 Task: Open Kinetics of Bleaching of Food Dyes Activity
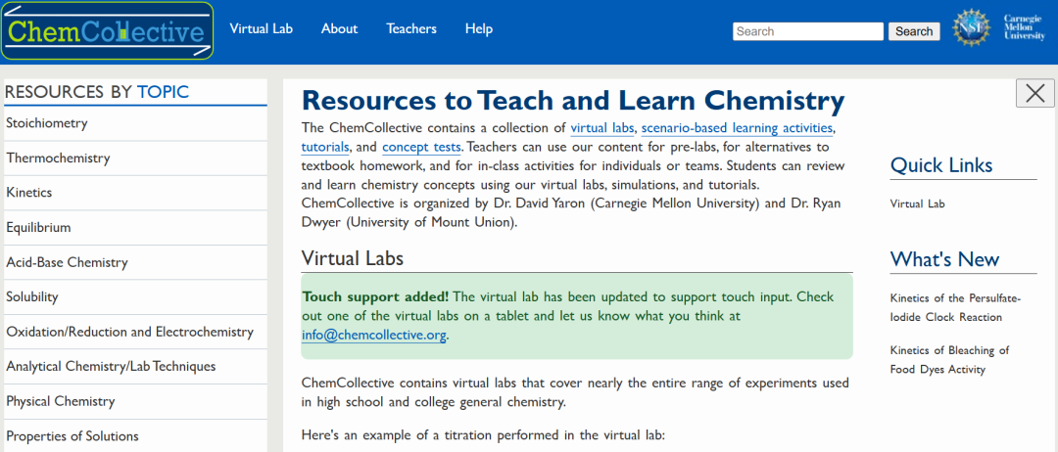[949, 359]
